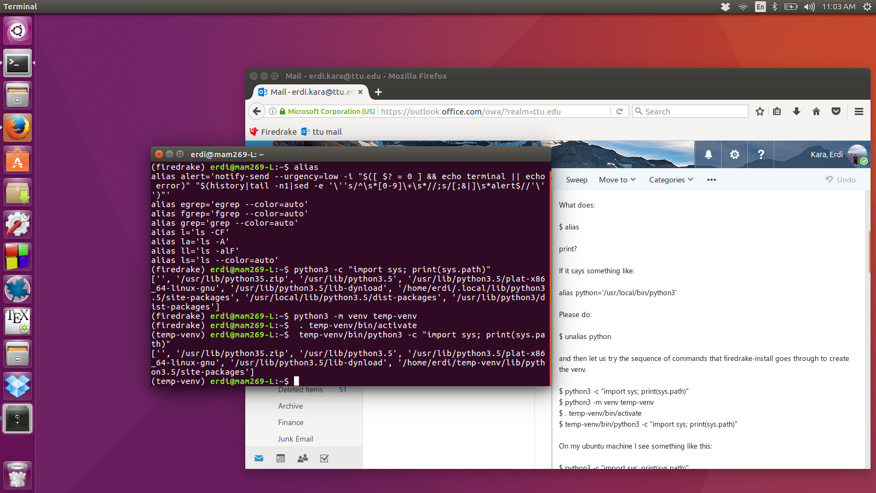Open the People icon in Outlook bottom bar
The width and height of the screenshot is (876, 493).
[303, 458]
